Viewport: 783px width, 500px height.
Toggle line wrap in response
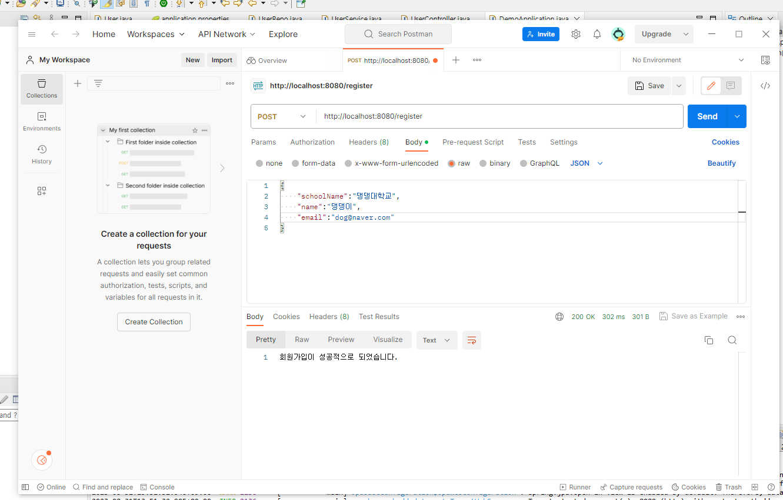pos(471,340)
